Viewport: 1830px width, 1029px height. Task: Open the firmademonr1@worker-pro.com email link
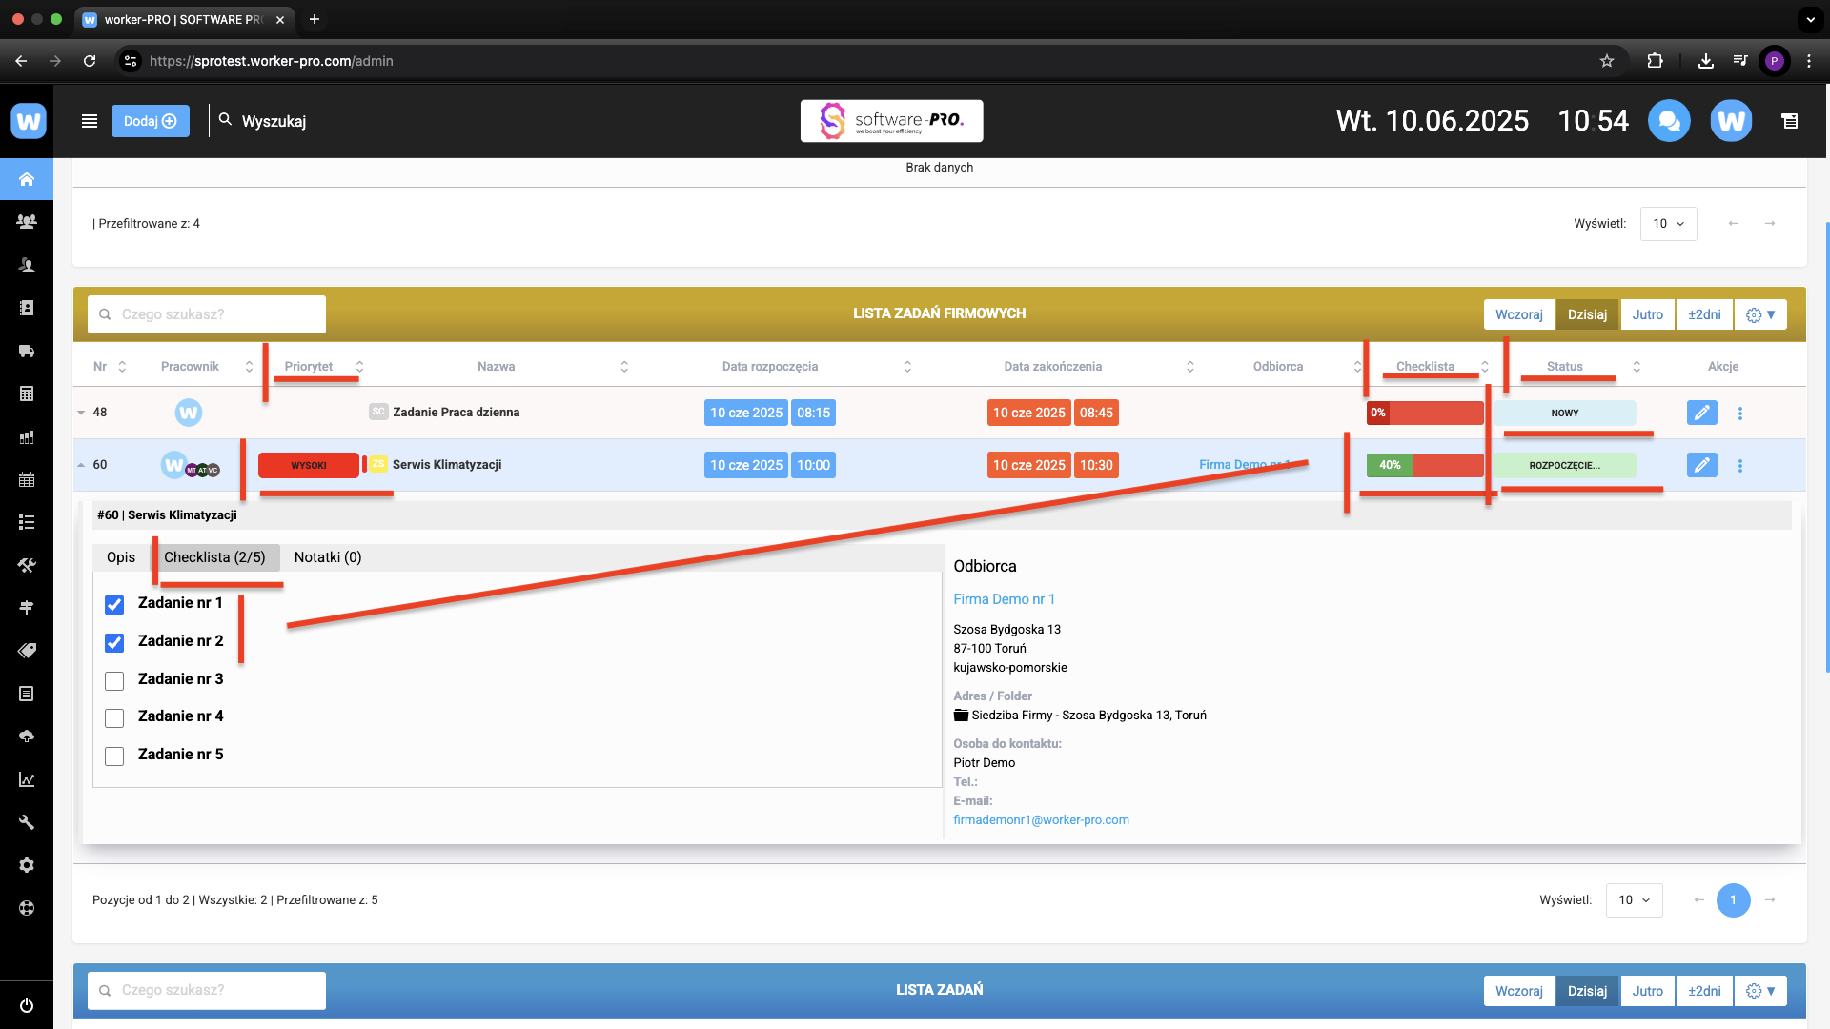tap(1041, 819)
